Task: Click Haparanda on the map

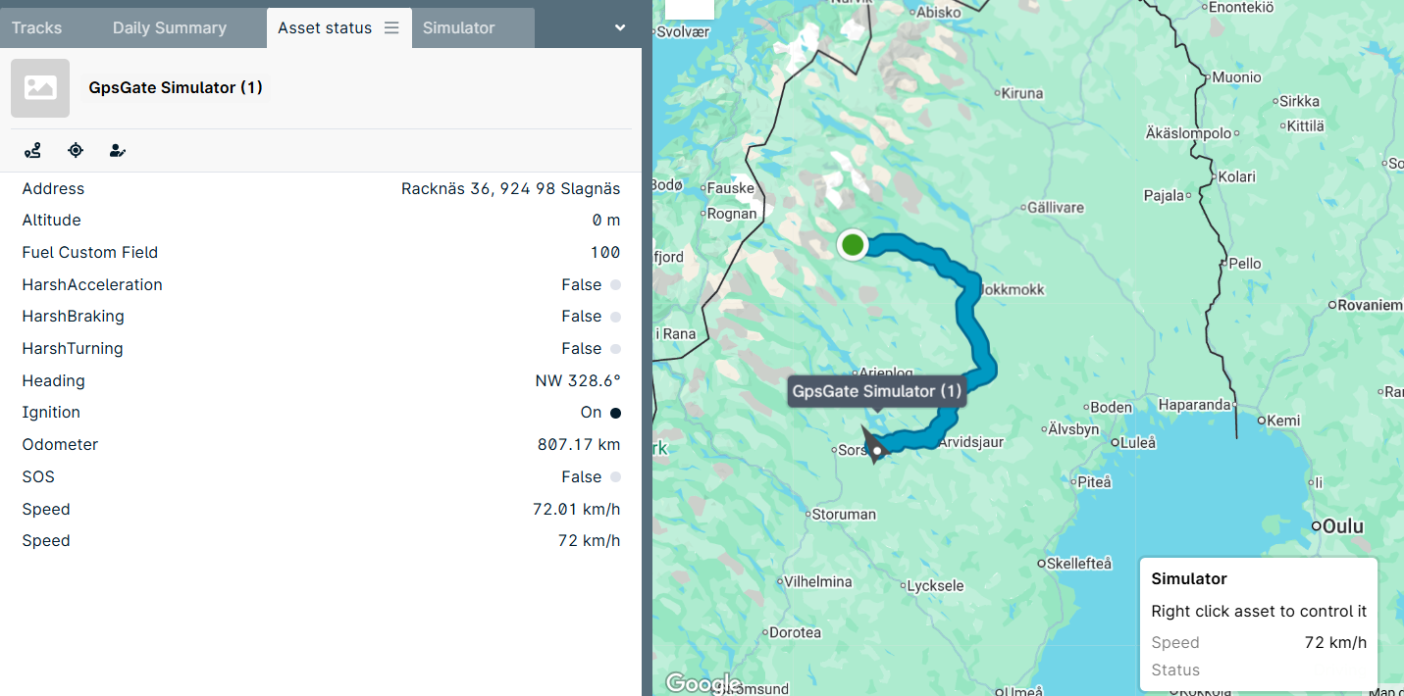Action: pos(1194,405)
